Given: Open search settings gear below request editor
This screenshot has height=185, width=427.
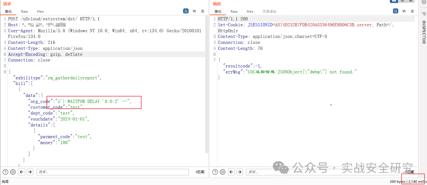Looking at the screenshot, I should pos(13,172).
